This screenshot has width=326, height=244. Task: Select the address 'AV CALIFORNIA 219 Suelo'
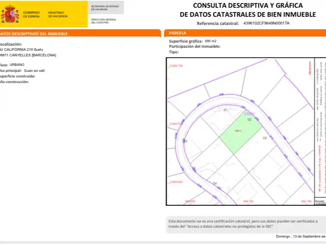click(22, 49)
